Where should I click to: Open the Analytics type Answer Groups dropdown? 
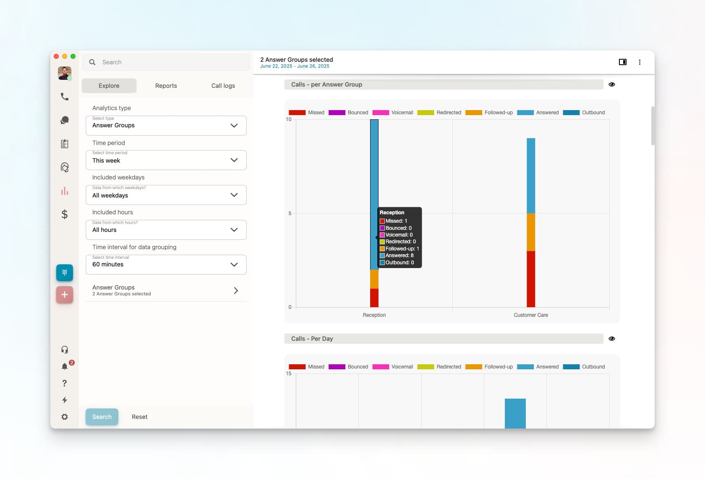pyautogui.click(x=166, y=126)
